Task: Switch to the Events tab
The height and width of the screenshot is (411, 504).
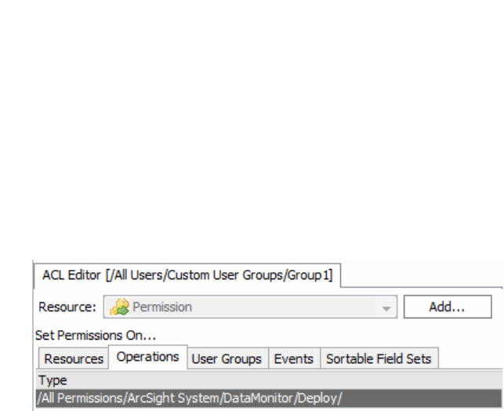Action: tap(294, 358)
